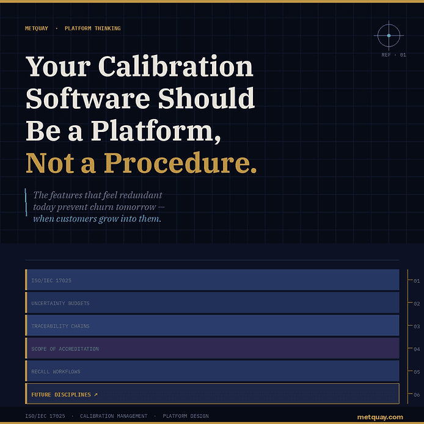This screenshot has width=424, height=424.
Task: Click the 'Not a Procedure.' gold headline
Action: [x=141, y=163]
